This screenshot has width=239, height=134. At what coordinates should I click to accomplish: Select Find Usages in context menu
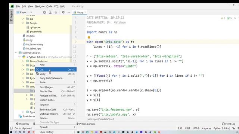click(x=56, y=87)
